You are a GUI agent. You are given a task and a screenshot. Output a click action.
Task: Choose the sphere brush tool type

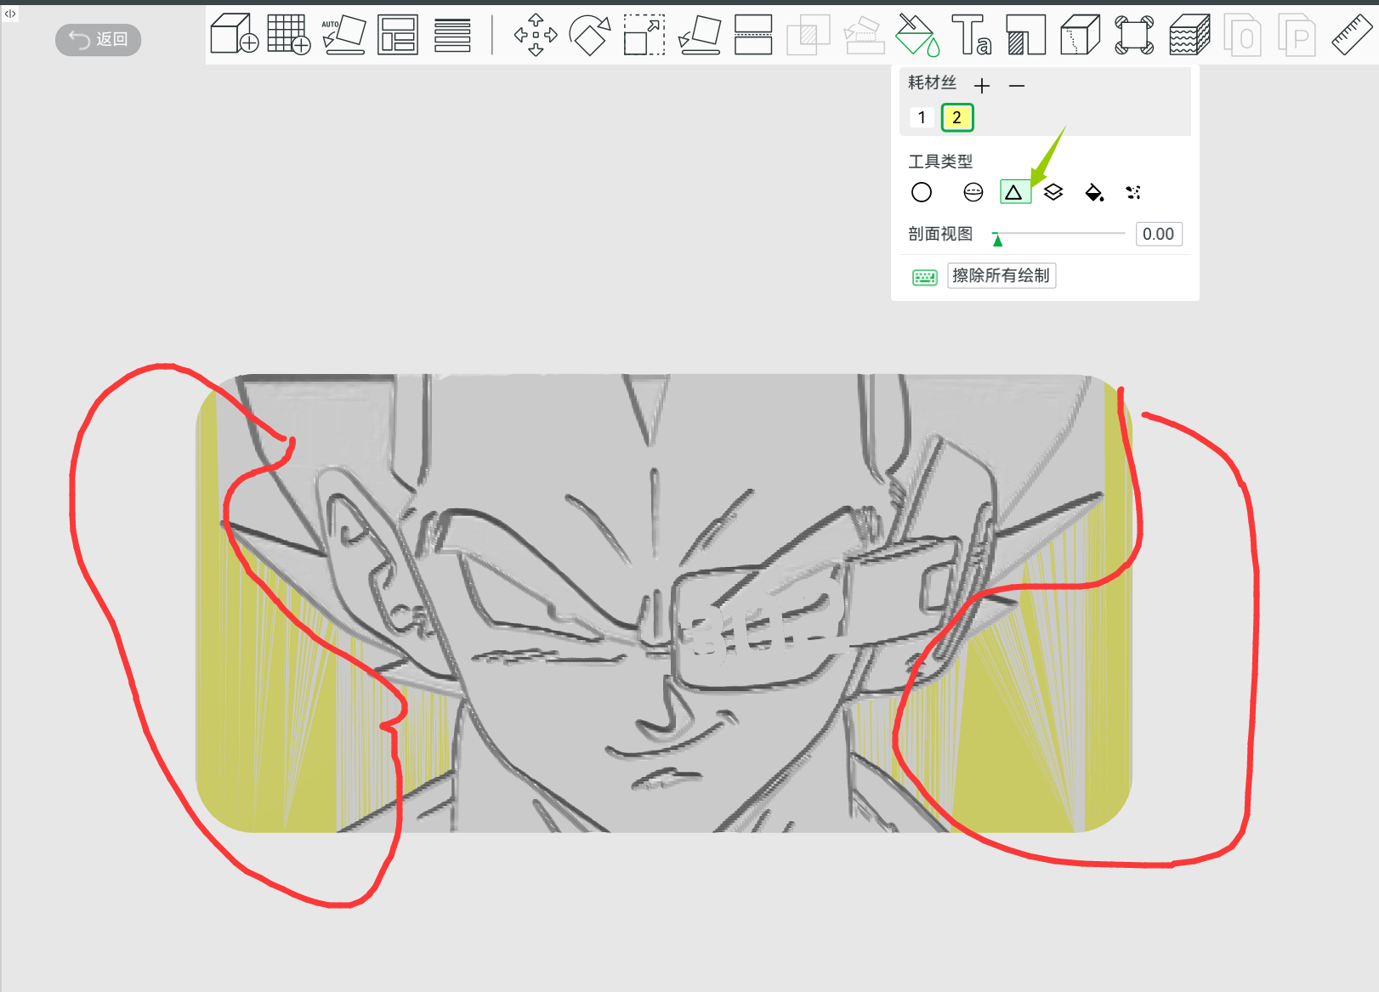[973, 193]
